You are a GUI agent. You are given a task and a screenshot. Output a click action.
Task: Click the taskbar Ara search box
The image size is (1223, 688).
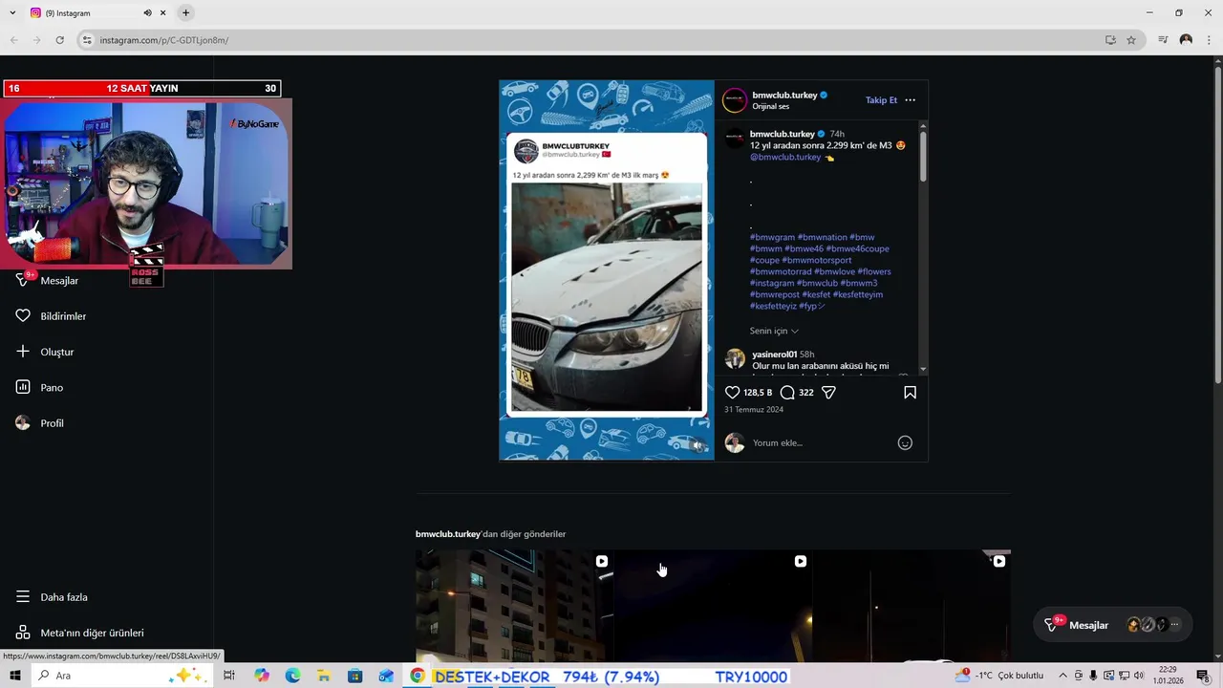[x=119, y=676]
